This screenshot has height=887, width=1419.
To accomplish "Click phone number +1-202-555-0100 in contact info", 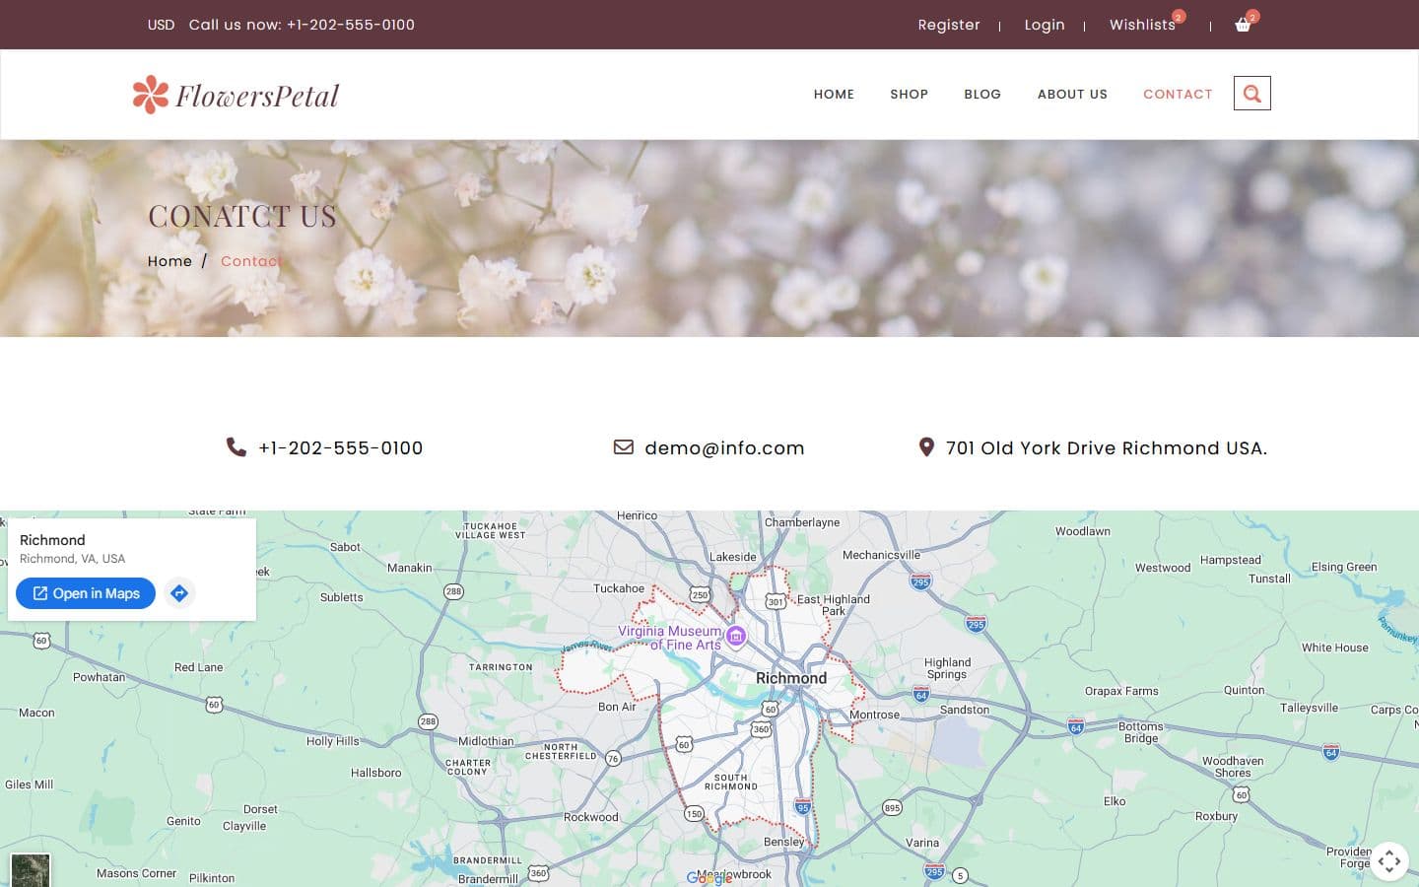I will point(341,448).
